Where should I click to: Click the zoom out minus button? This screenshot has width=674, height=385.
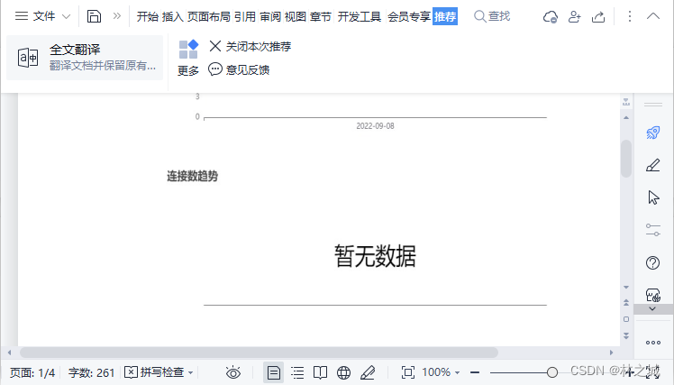coord(475,372)
